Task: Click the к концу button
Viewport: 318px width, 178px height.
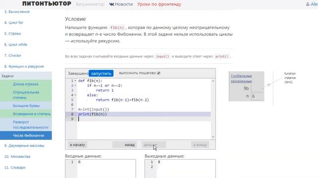Action: 200,145
